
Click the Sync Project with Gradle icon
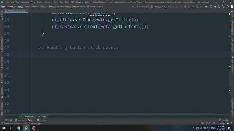[215, 7]
